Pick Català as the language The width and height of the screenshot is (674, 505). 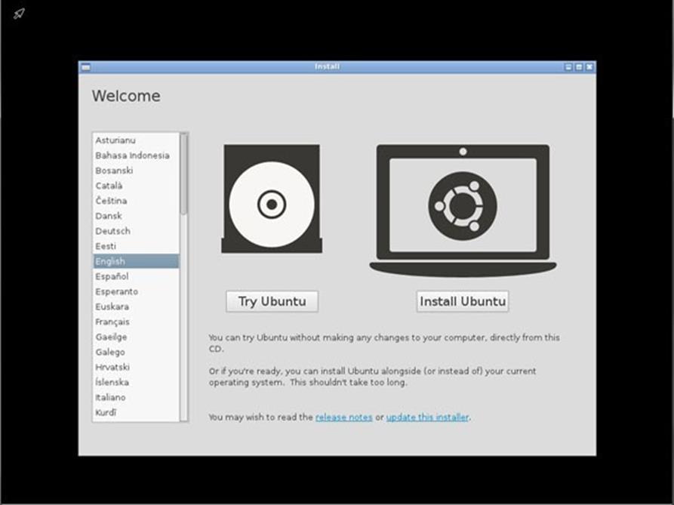tap(136, 186)
